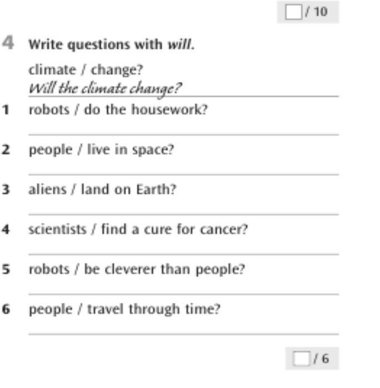Click the prompt 'robots / be cleverer than people?'

pos(137,269)
